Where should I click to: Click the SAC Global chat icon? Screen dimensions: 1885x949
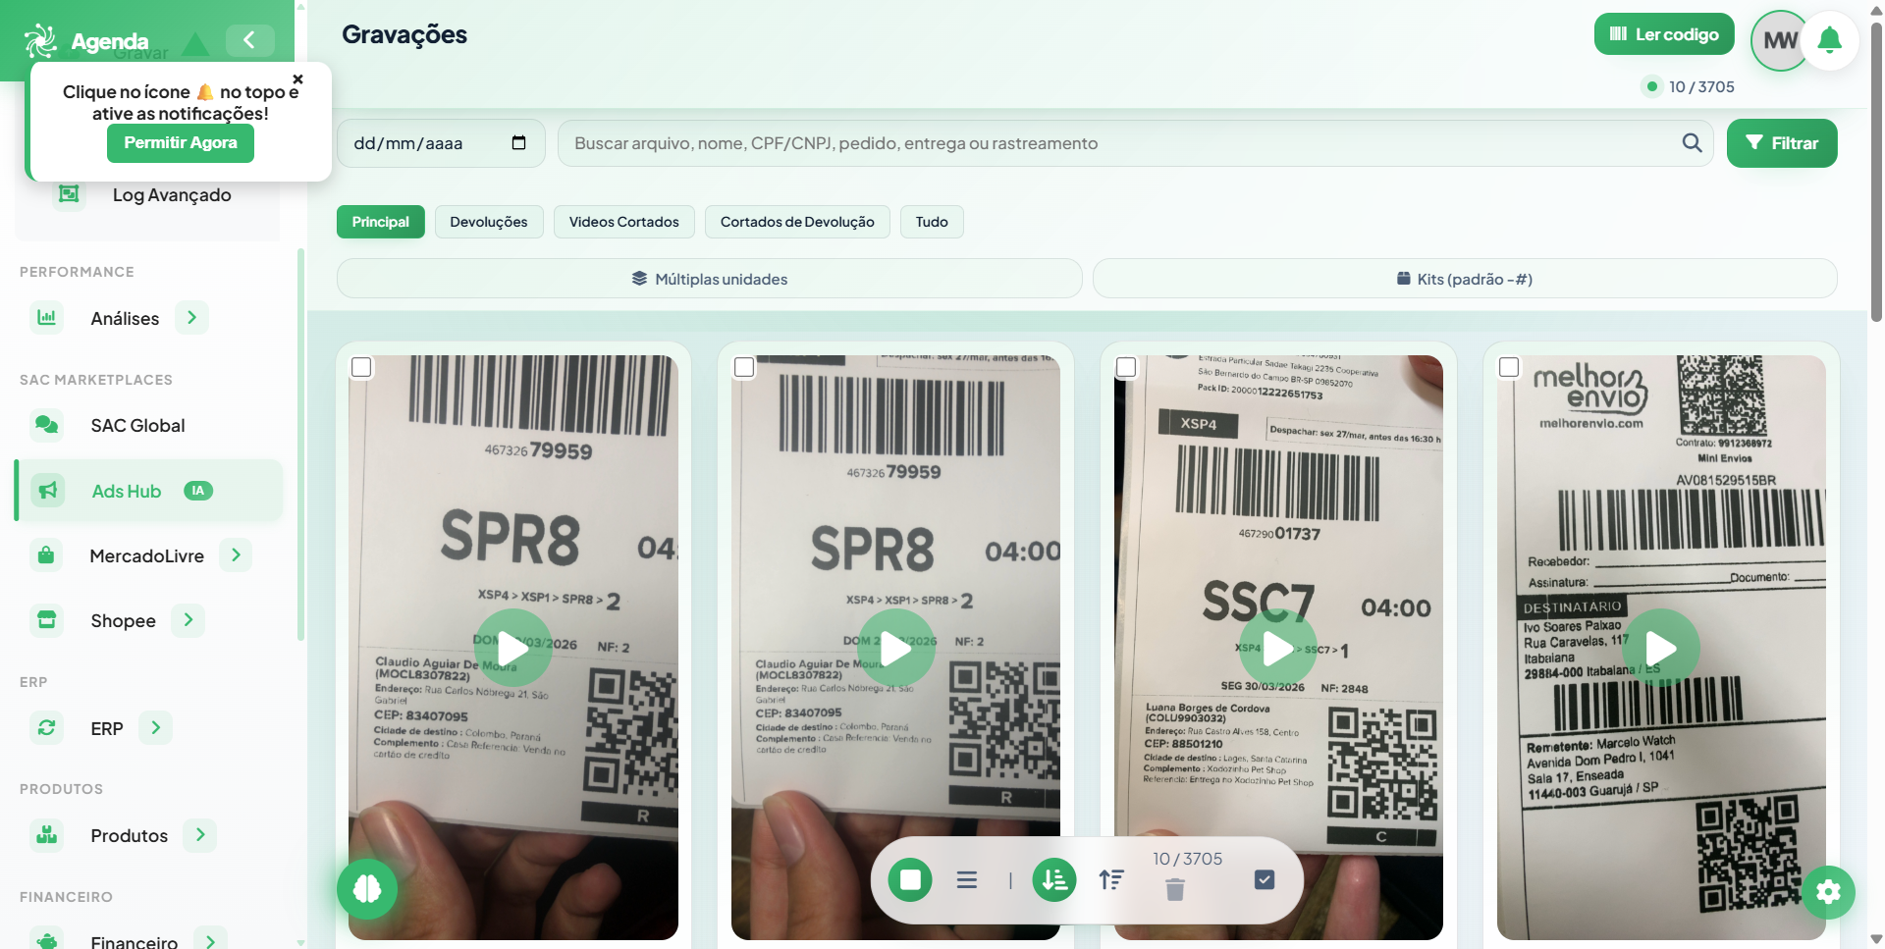[x=46, y=425]
